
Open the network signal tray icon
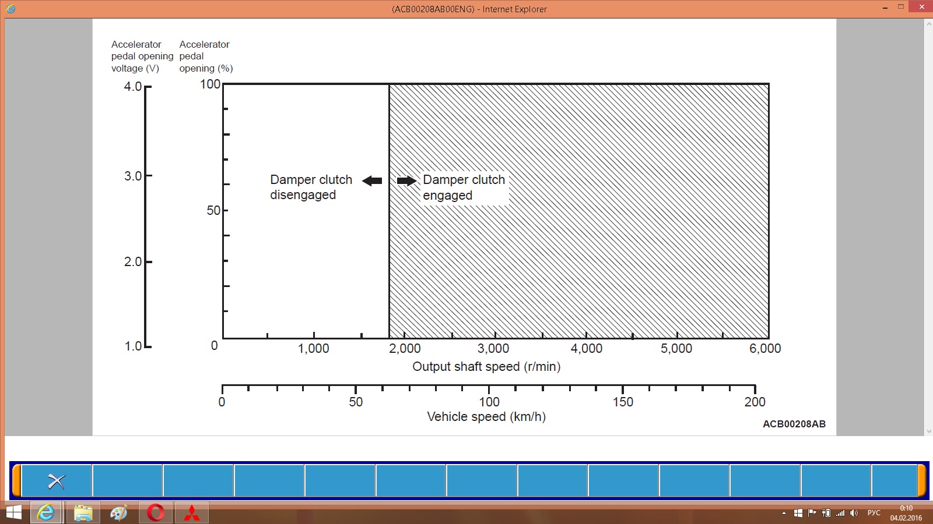[840, 513]
